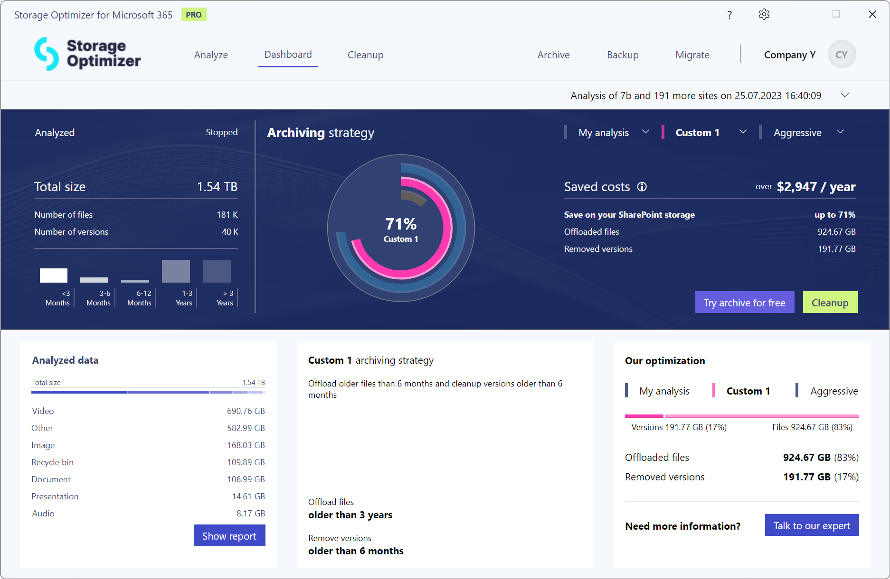Switch to the Analyze tab
The image size is (890, 579).
(x=211, y=55)
